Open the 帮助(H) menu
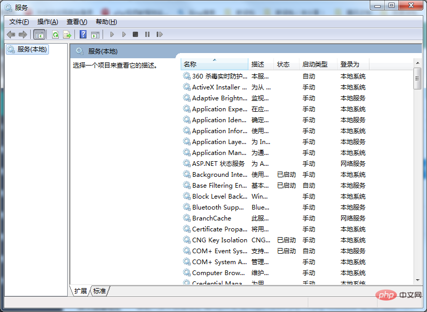The width and height of the screenshot is (427, 312). point(106,22)
